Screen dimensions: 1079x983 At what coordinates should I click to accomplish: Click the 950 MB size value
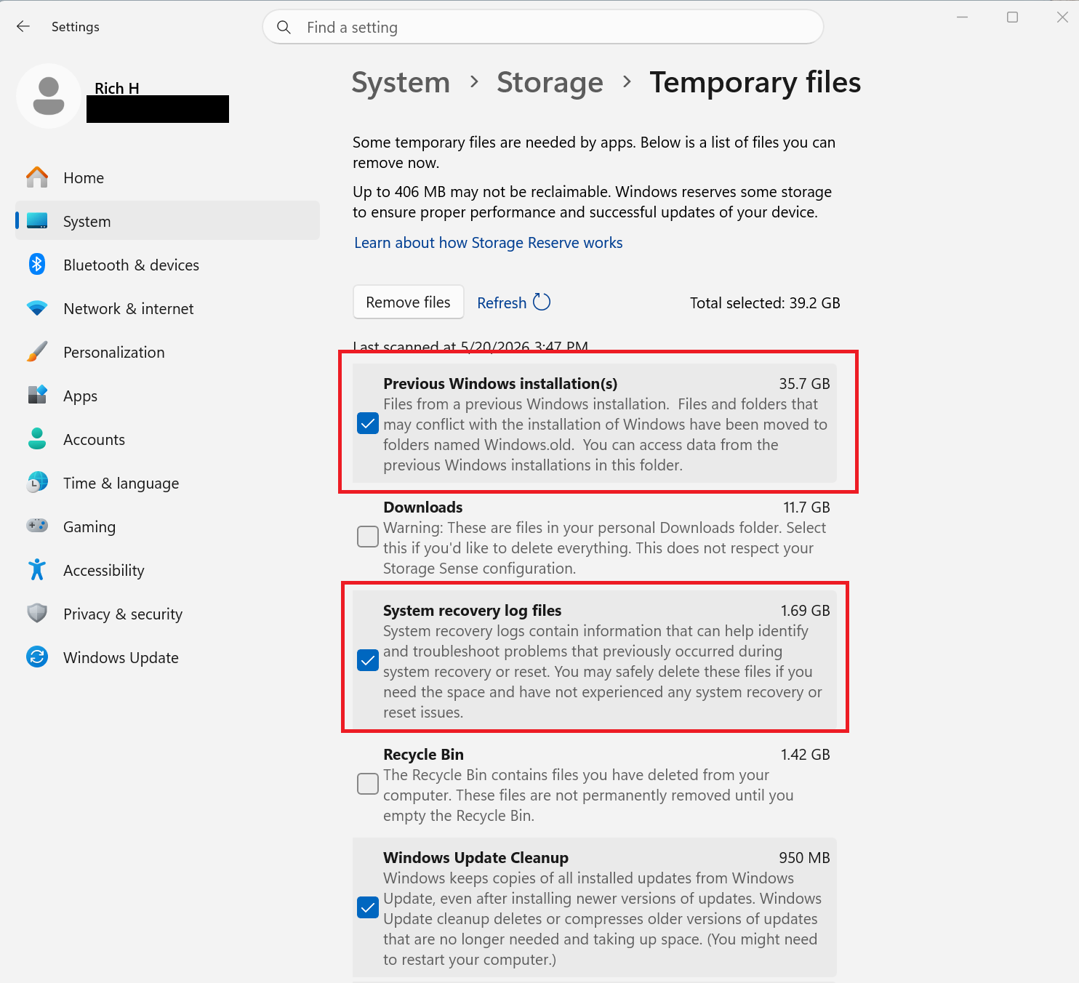point(805,857)
